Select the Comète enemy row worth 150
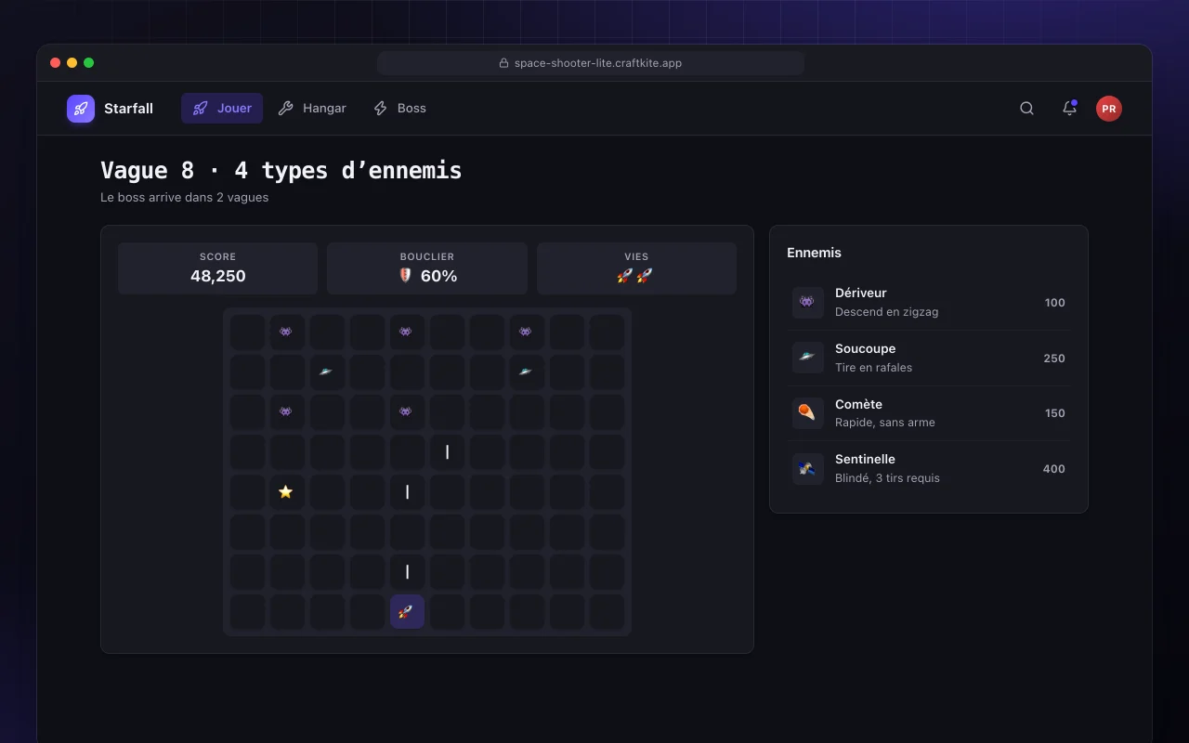 click(x=929, y=413)
